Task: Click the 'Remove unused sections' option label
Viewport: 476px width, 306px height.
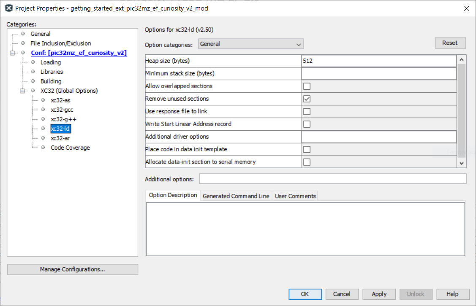Action: [x=177, y=99]
